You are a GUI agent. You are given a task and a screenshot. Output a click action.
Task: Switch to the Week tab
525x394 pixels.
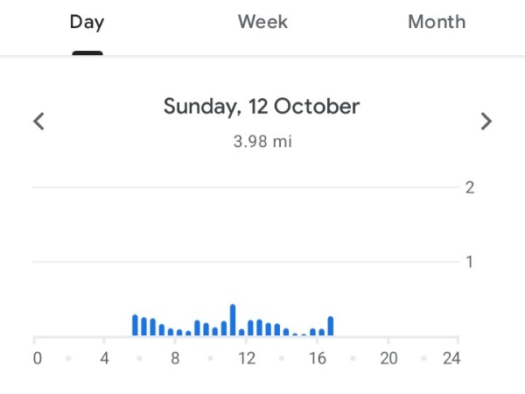(x=262, y=22)
